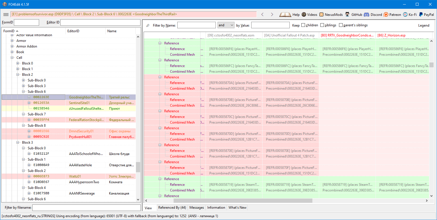This screenshot has width=437, height=220.
Task: Open the 'and' filter operator dropdown
Action: 226,25
